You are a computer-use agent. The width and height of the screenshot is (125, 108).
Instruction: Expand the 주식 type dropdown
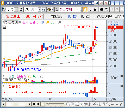click(16, 9)
